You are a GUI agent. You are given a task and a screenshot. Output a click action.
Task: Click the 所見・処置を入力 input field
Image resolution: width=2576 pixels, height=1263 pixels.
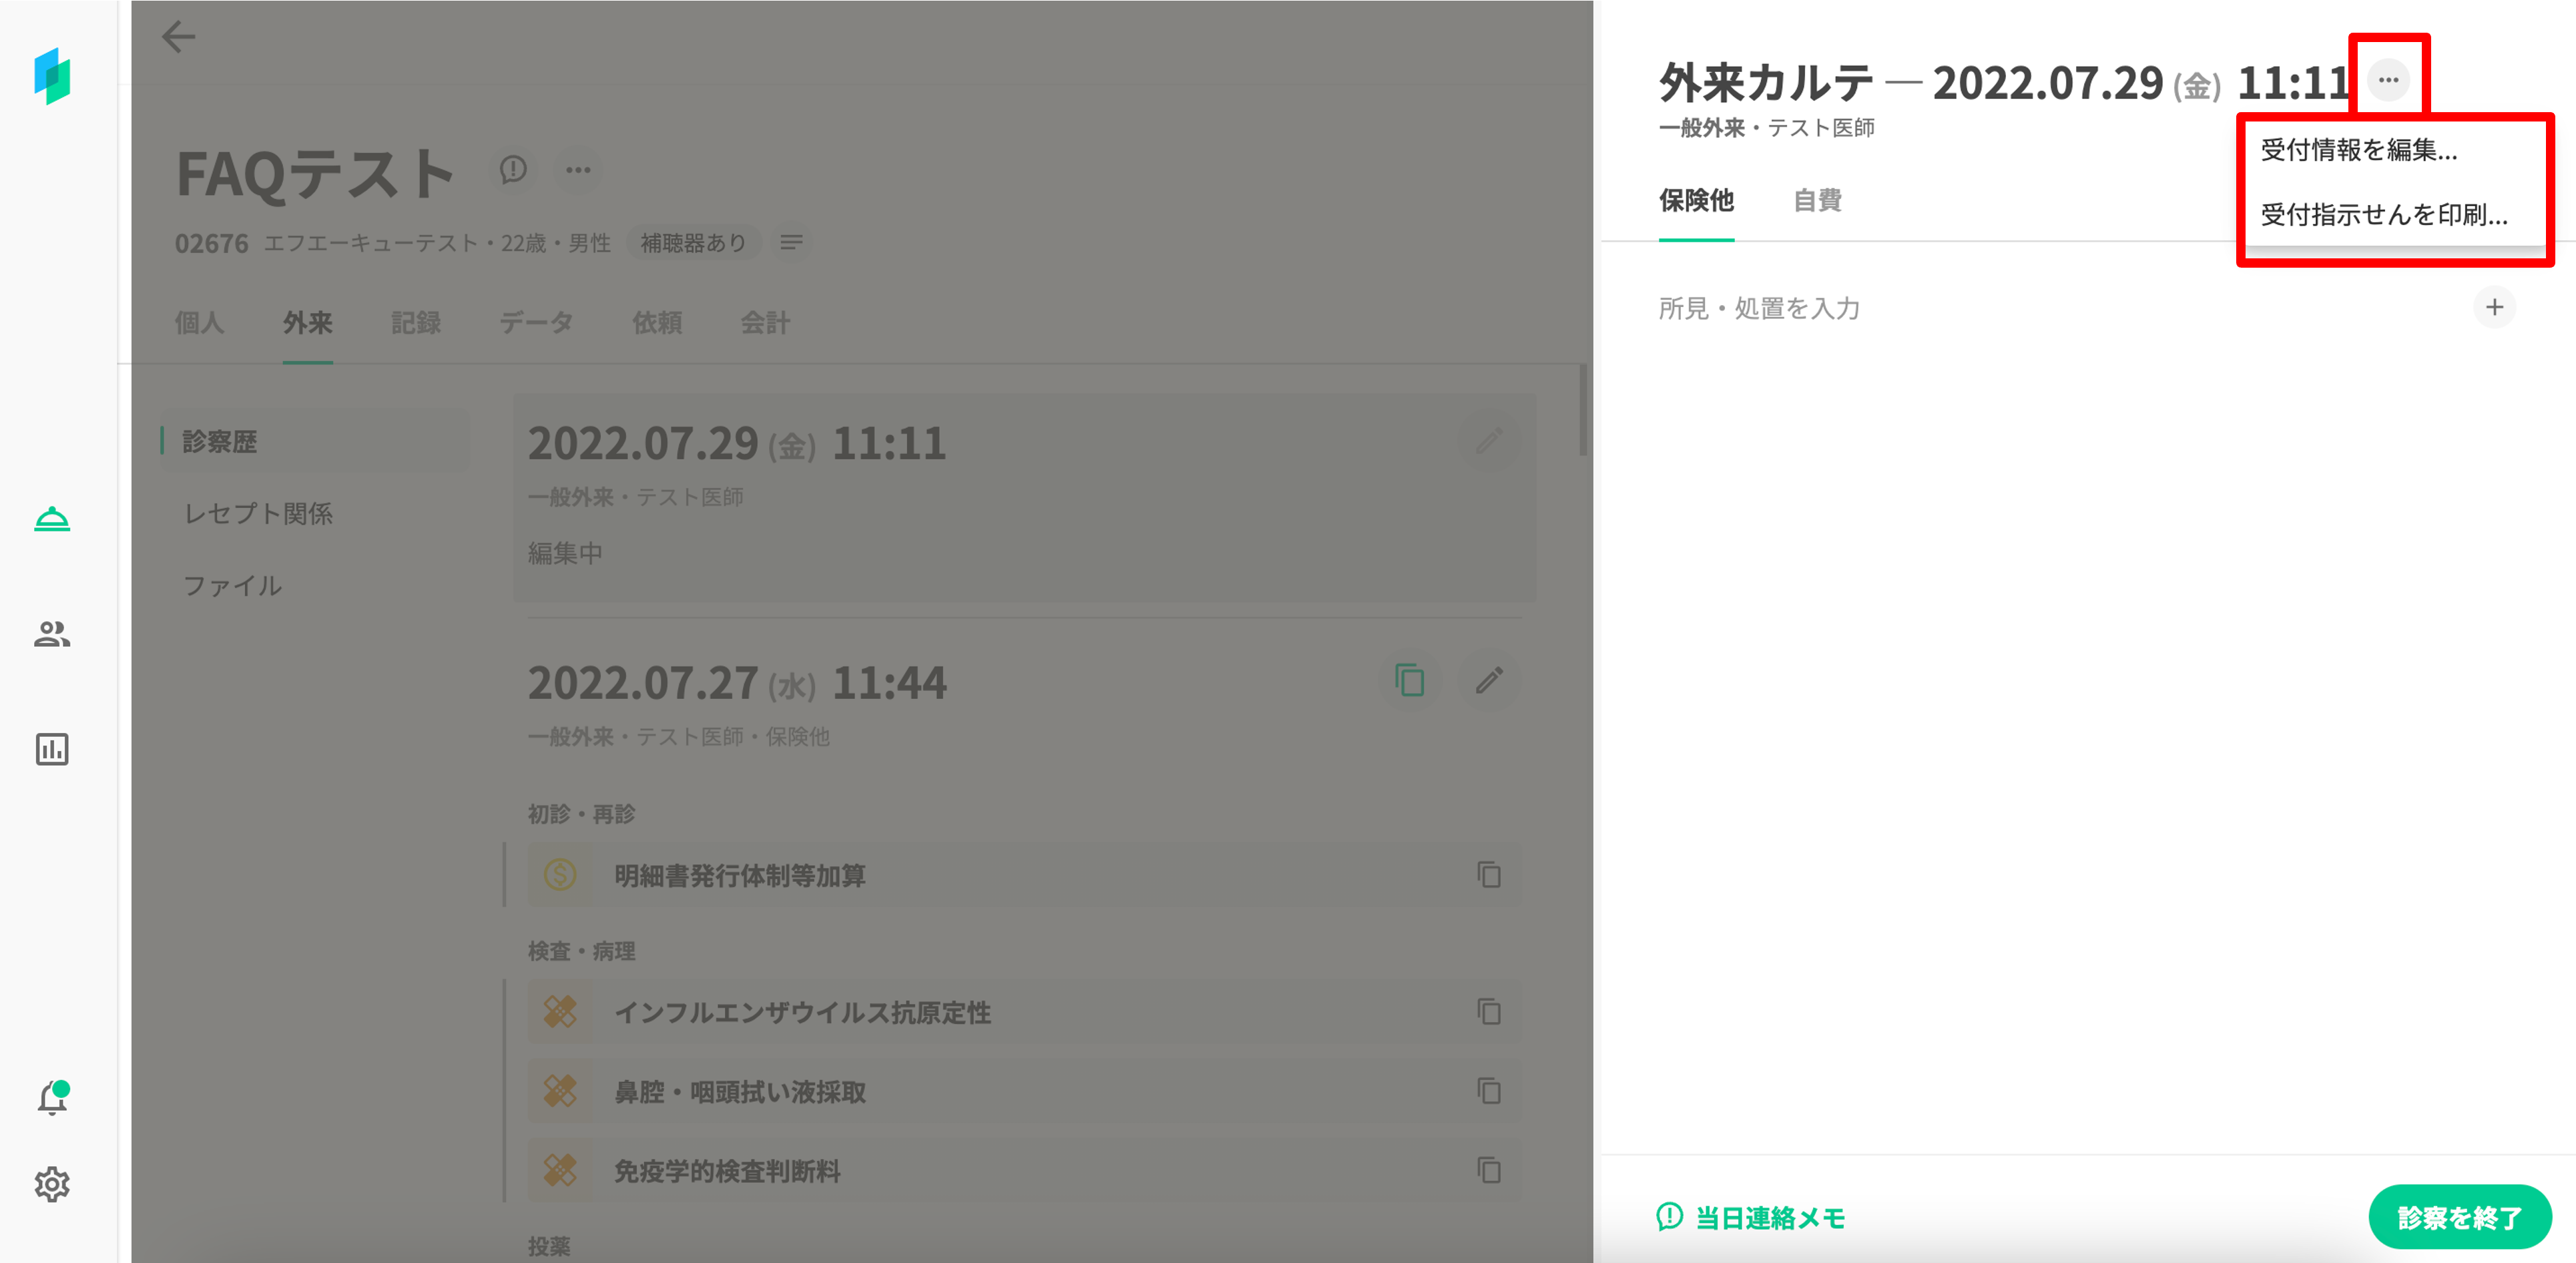coord(1760,308)
